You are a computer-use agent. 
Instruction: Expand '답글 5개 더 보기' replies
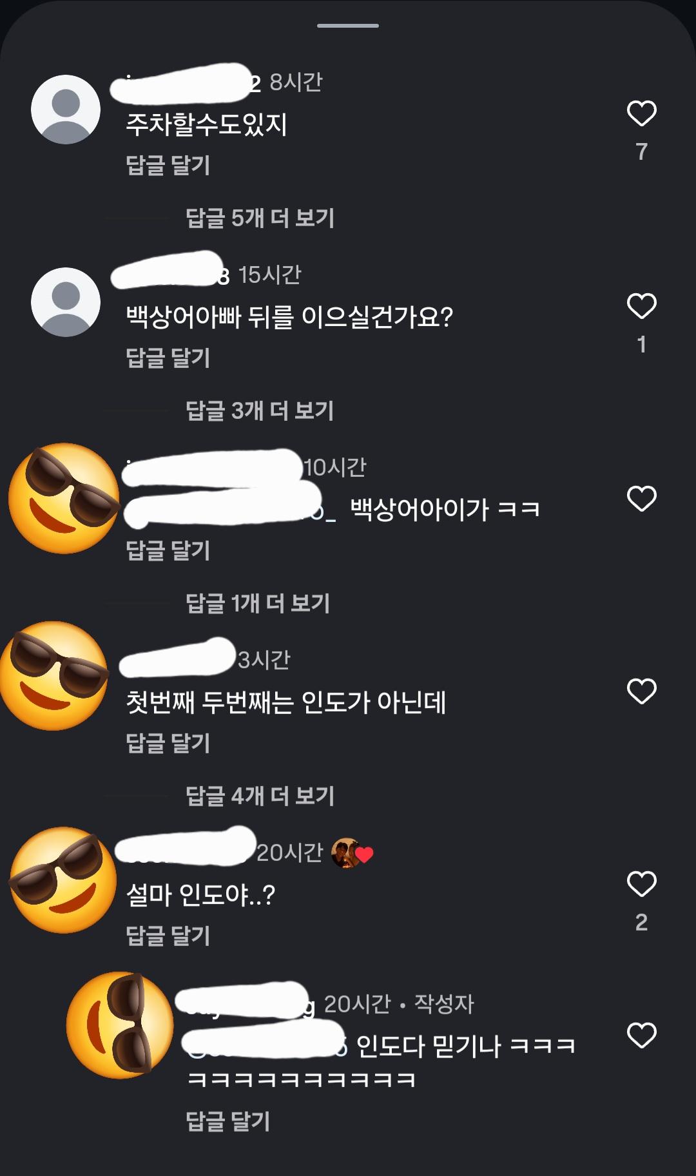pos(260,218)
